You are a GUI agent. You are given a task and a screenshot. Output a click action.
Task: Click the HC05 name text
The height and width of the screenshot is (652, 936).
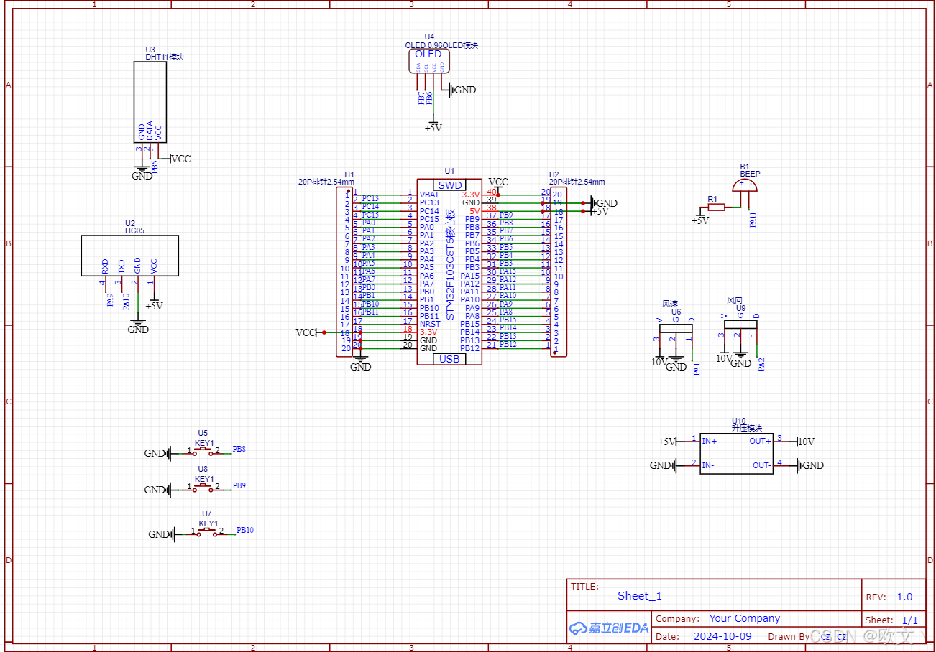point(135,230)
